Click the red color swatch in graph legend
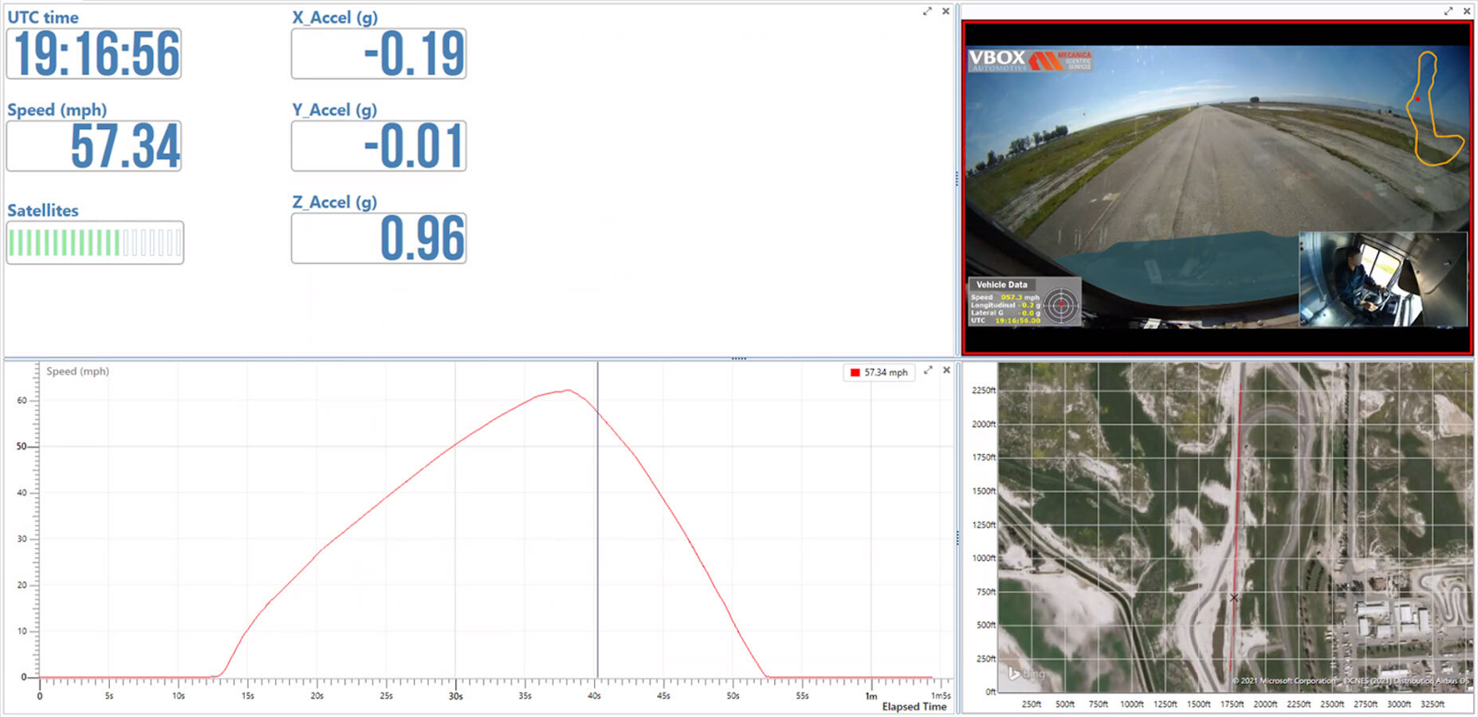The height and width of the screenshot is (717, 1478). tap(855, 372)
